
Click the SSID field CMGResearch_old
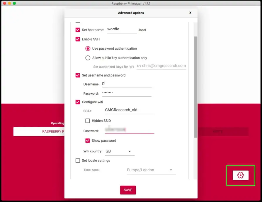(129, 110)
